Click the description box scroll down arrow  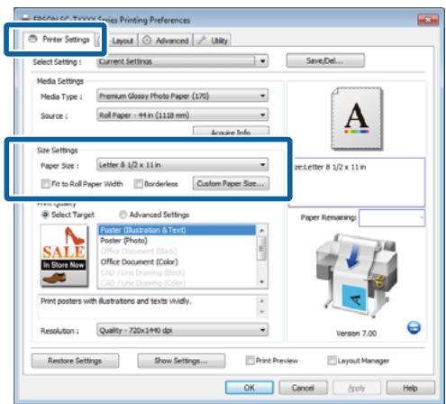pyautogui.click(x=262, y=312)
